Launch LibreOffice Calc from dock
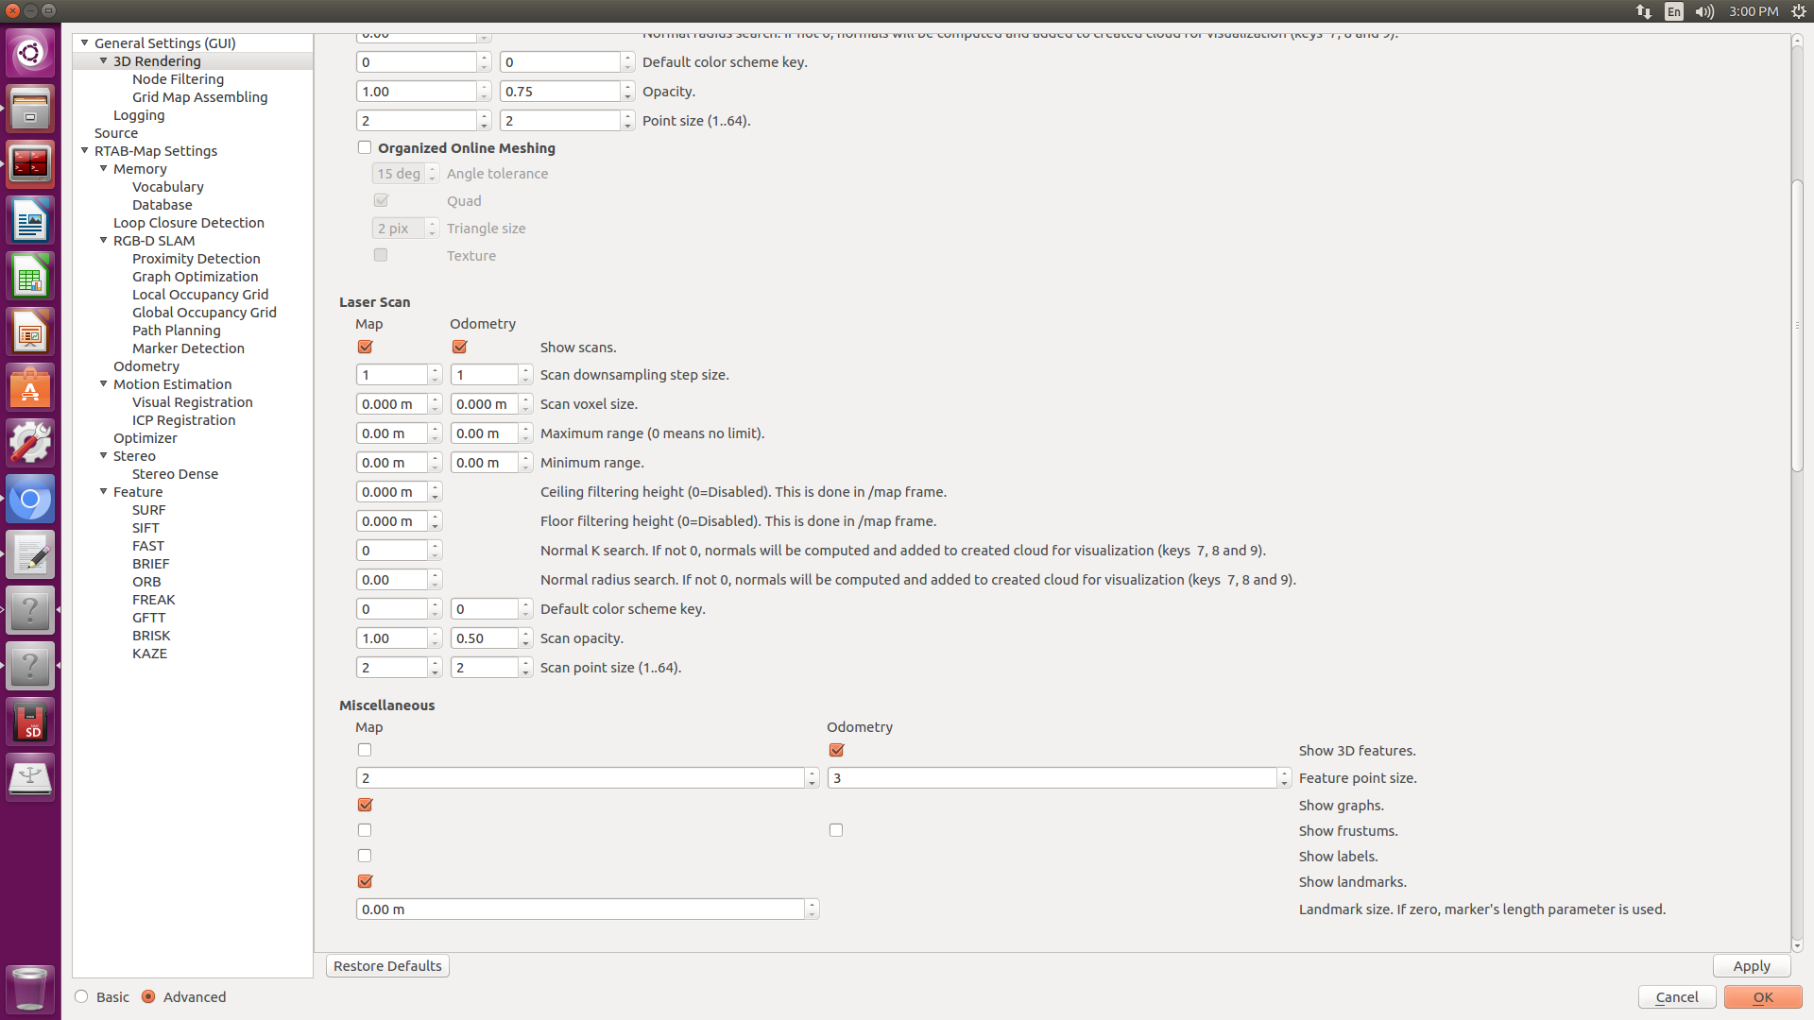Viewport: 1814px width, 1020px height. tap(30, 277)
